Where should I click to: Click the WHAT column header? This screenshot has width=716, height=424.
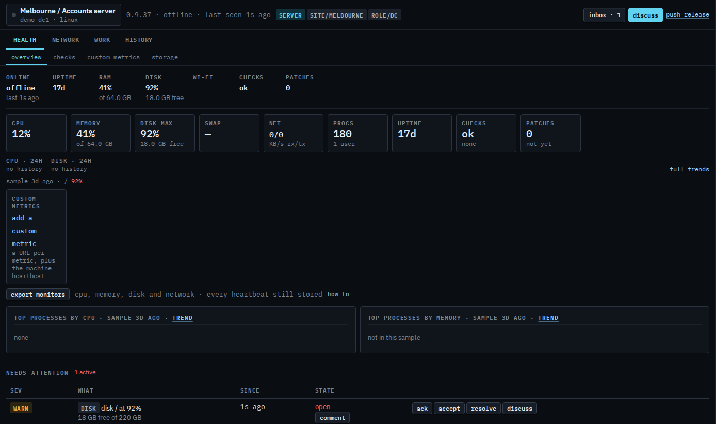[x=86, y=390]
